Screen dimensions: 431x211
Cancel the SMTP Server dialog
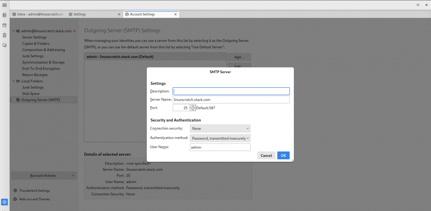[266, 155]
